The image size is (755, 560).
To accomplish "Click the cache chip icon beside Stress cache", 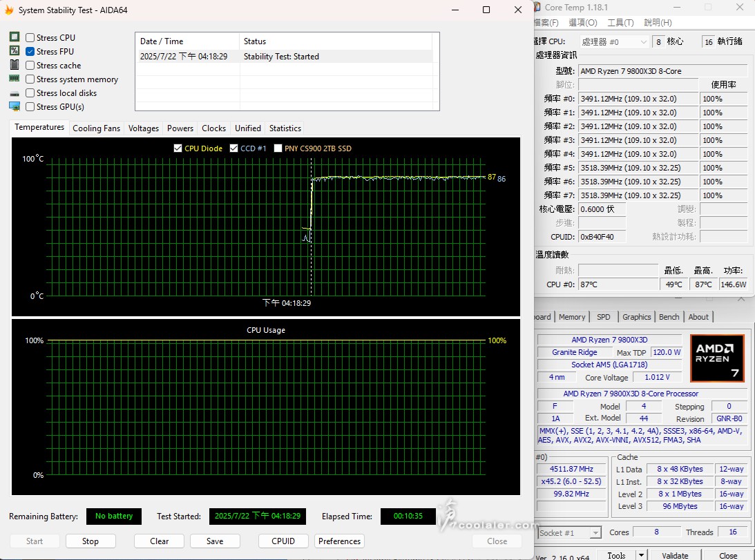I will pos(15,64).
